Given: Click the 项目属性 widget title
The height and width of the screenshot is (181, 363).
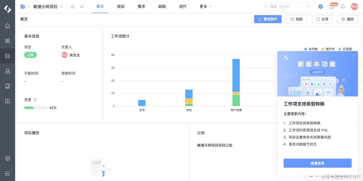Looking at the screenshot, I should 32,133.
